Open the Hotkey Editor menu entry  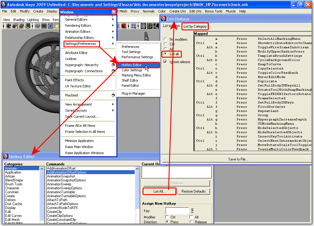[x=138, y=65]
